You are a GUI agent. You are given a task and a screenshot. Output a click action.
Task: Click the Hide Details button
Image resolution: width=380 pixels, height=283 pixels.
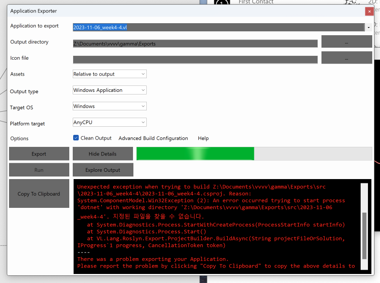[x=103, y=154]
